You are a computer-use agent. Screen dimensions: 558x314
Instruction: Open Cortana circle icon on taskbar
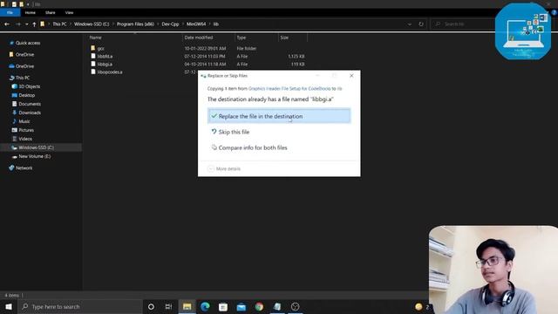coord(151,306)
